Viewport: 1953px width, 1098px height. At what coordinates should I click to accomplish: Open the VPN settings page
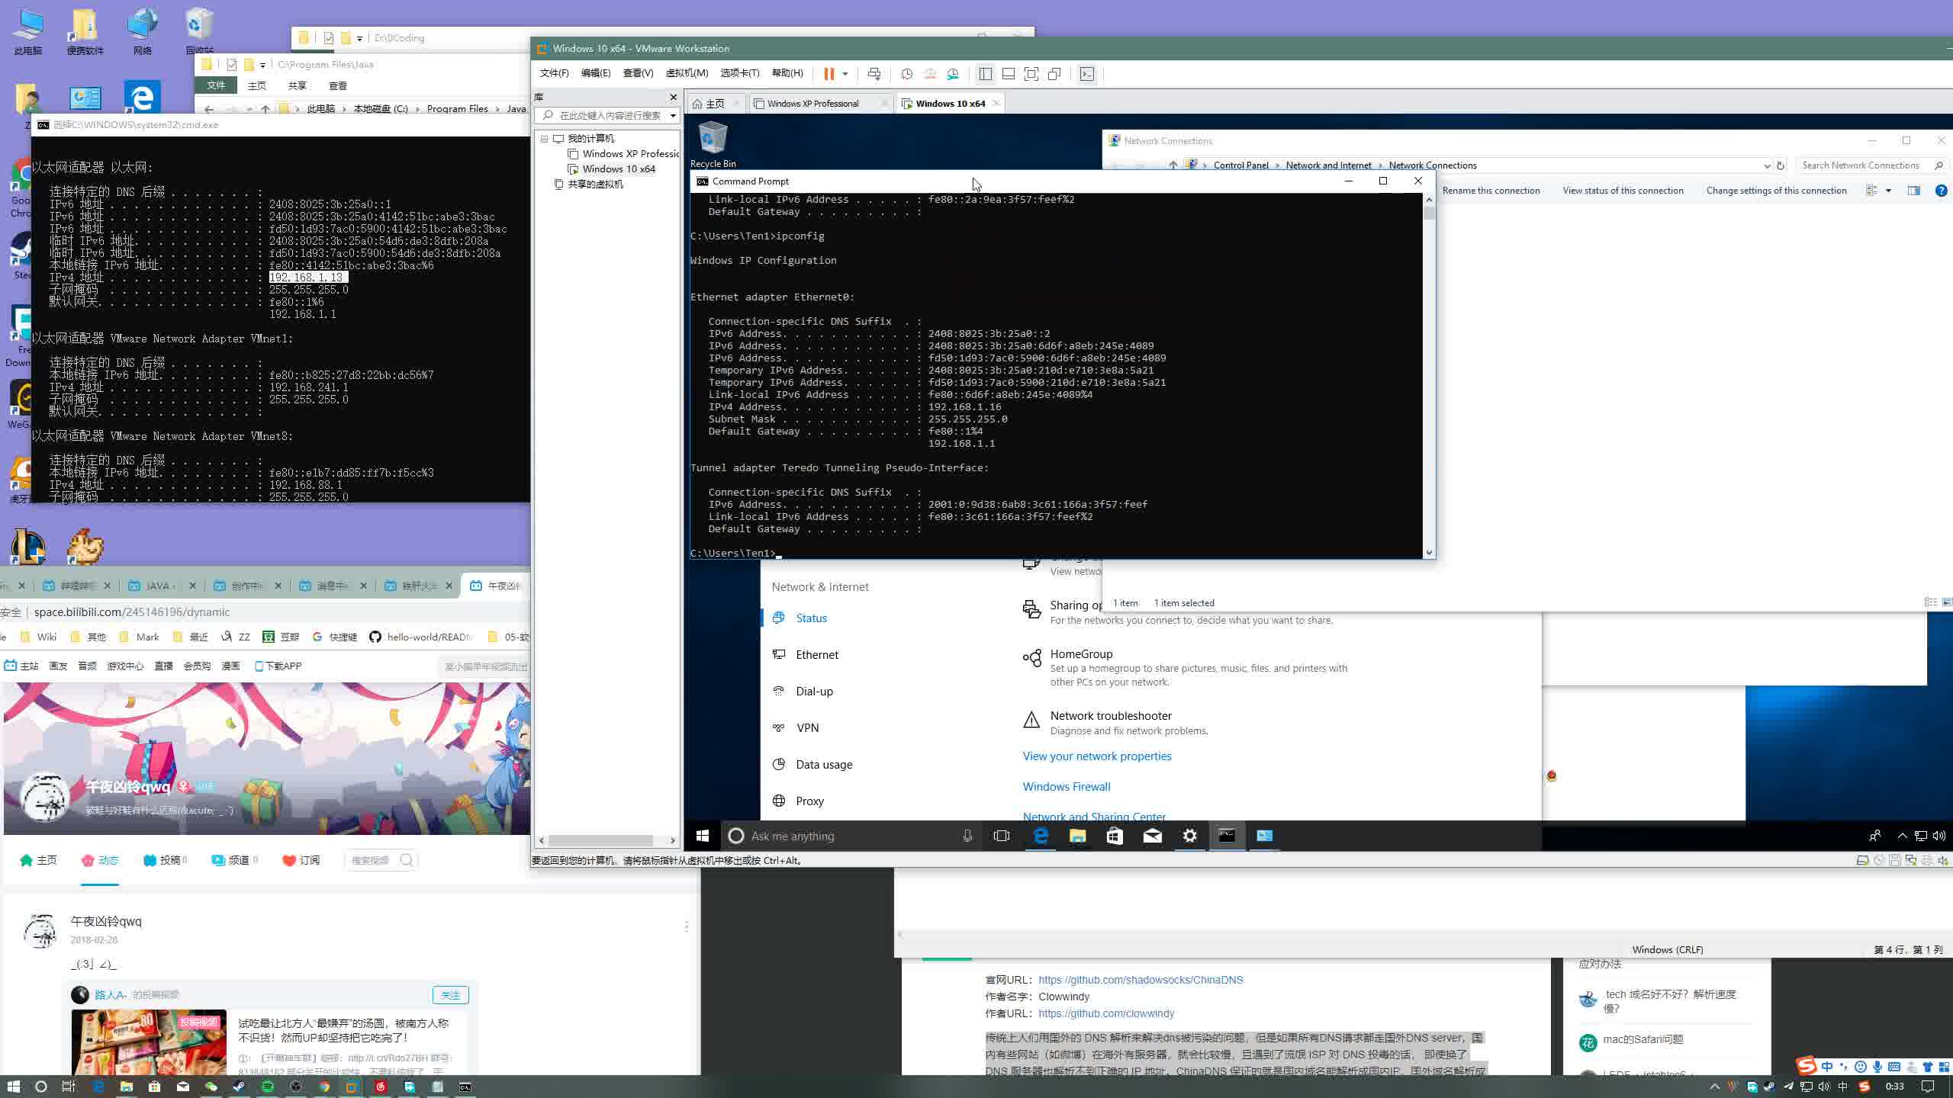807,728
